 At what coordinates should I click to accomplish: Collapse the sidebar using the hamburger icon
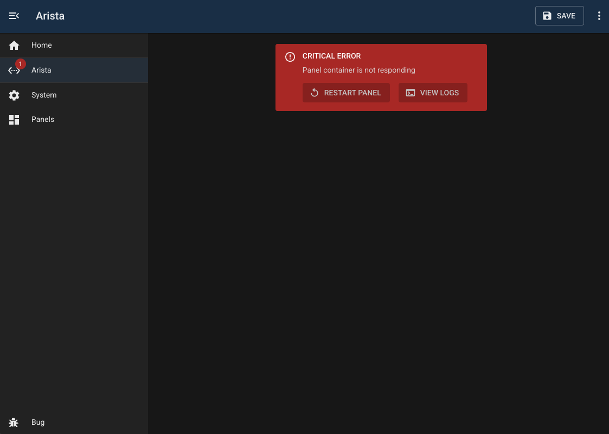point(14,16)
